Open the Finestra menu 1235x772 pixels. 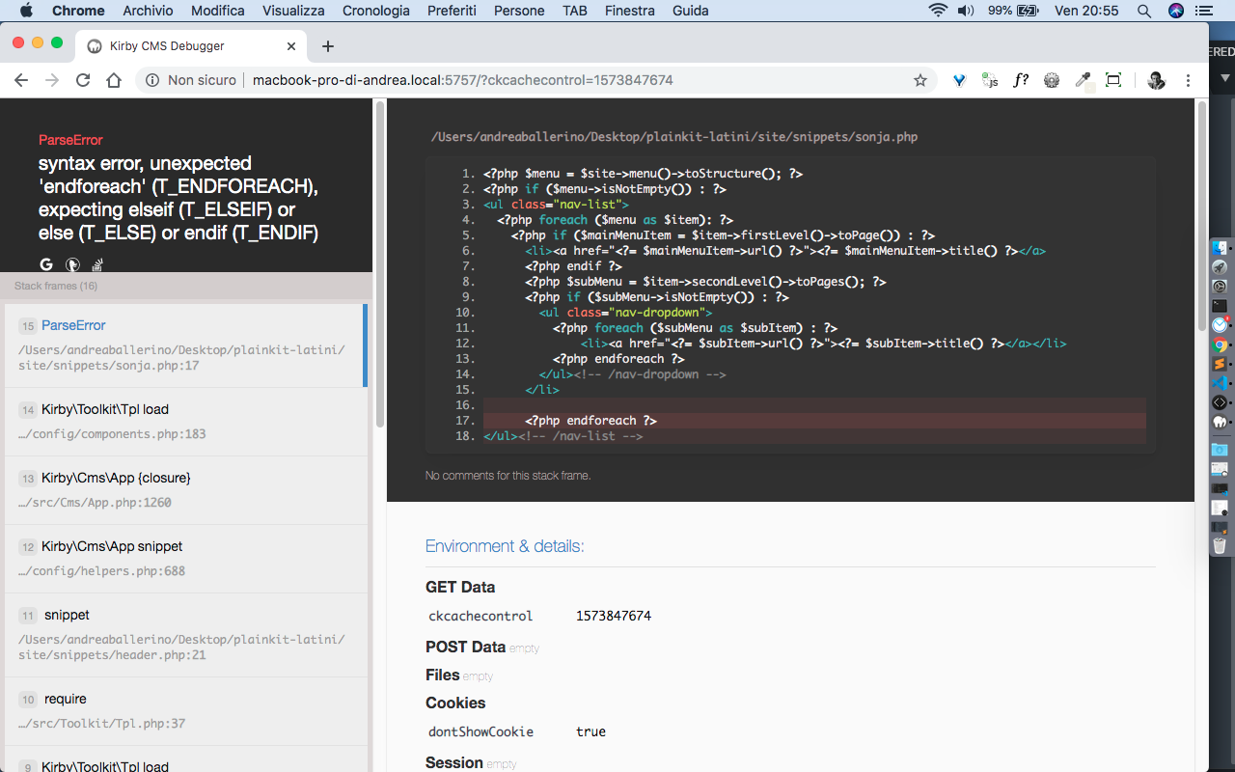click(x=630, y=11)
